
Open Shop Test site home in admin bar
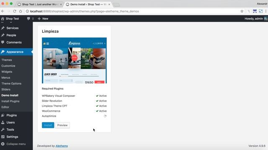click(x=10, y=18)
